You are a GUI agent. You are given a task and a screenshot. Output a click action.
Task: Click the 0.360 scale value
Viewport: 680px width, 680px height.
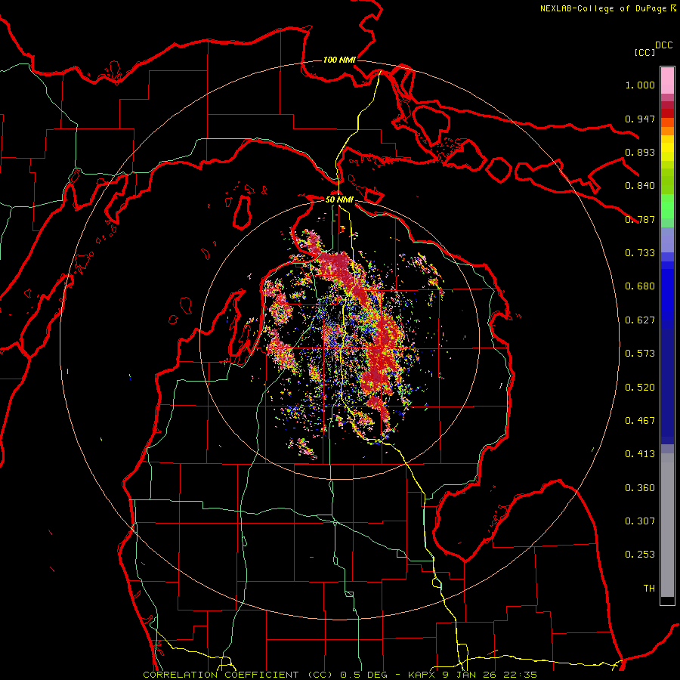click(x=640, y=488)
